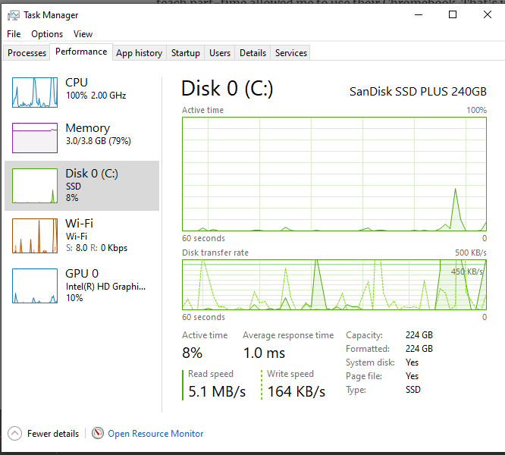
Task: Click the Disk transfer rate graph
Action: [334, 284]
